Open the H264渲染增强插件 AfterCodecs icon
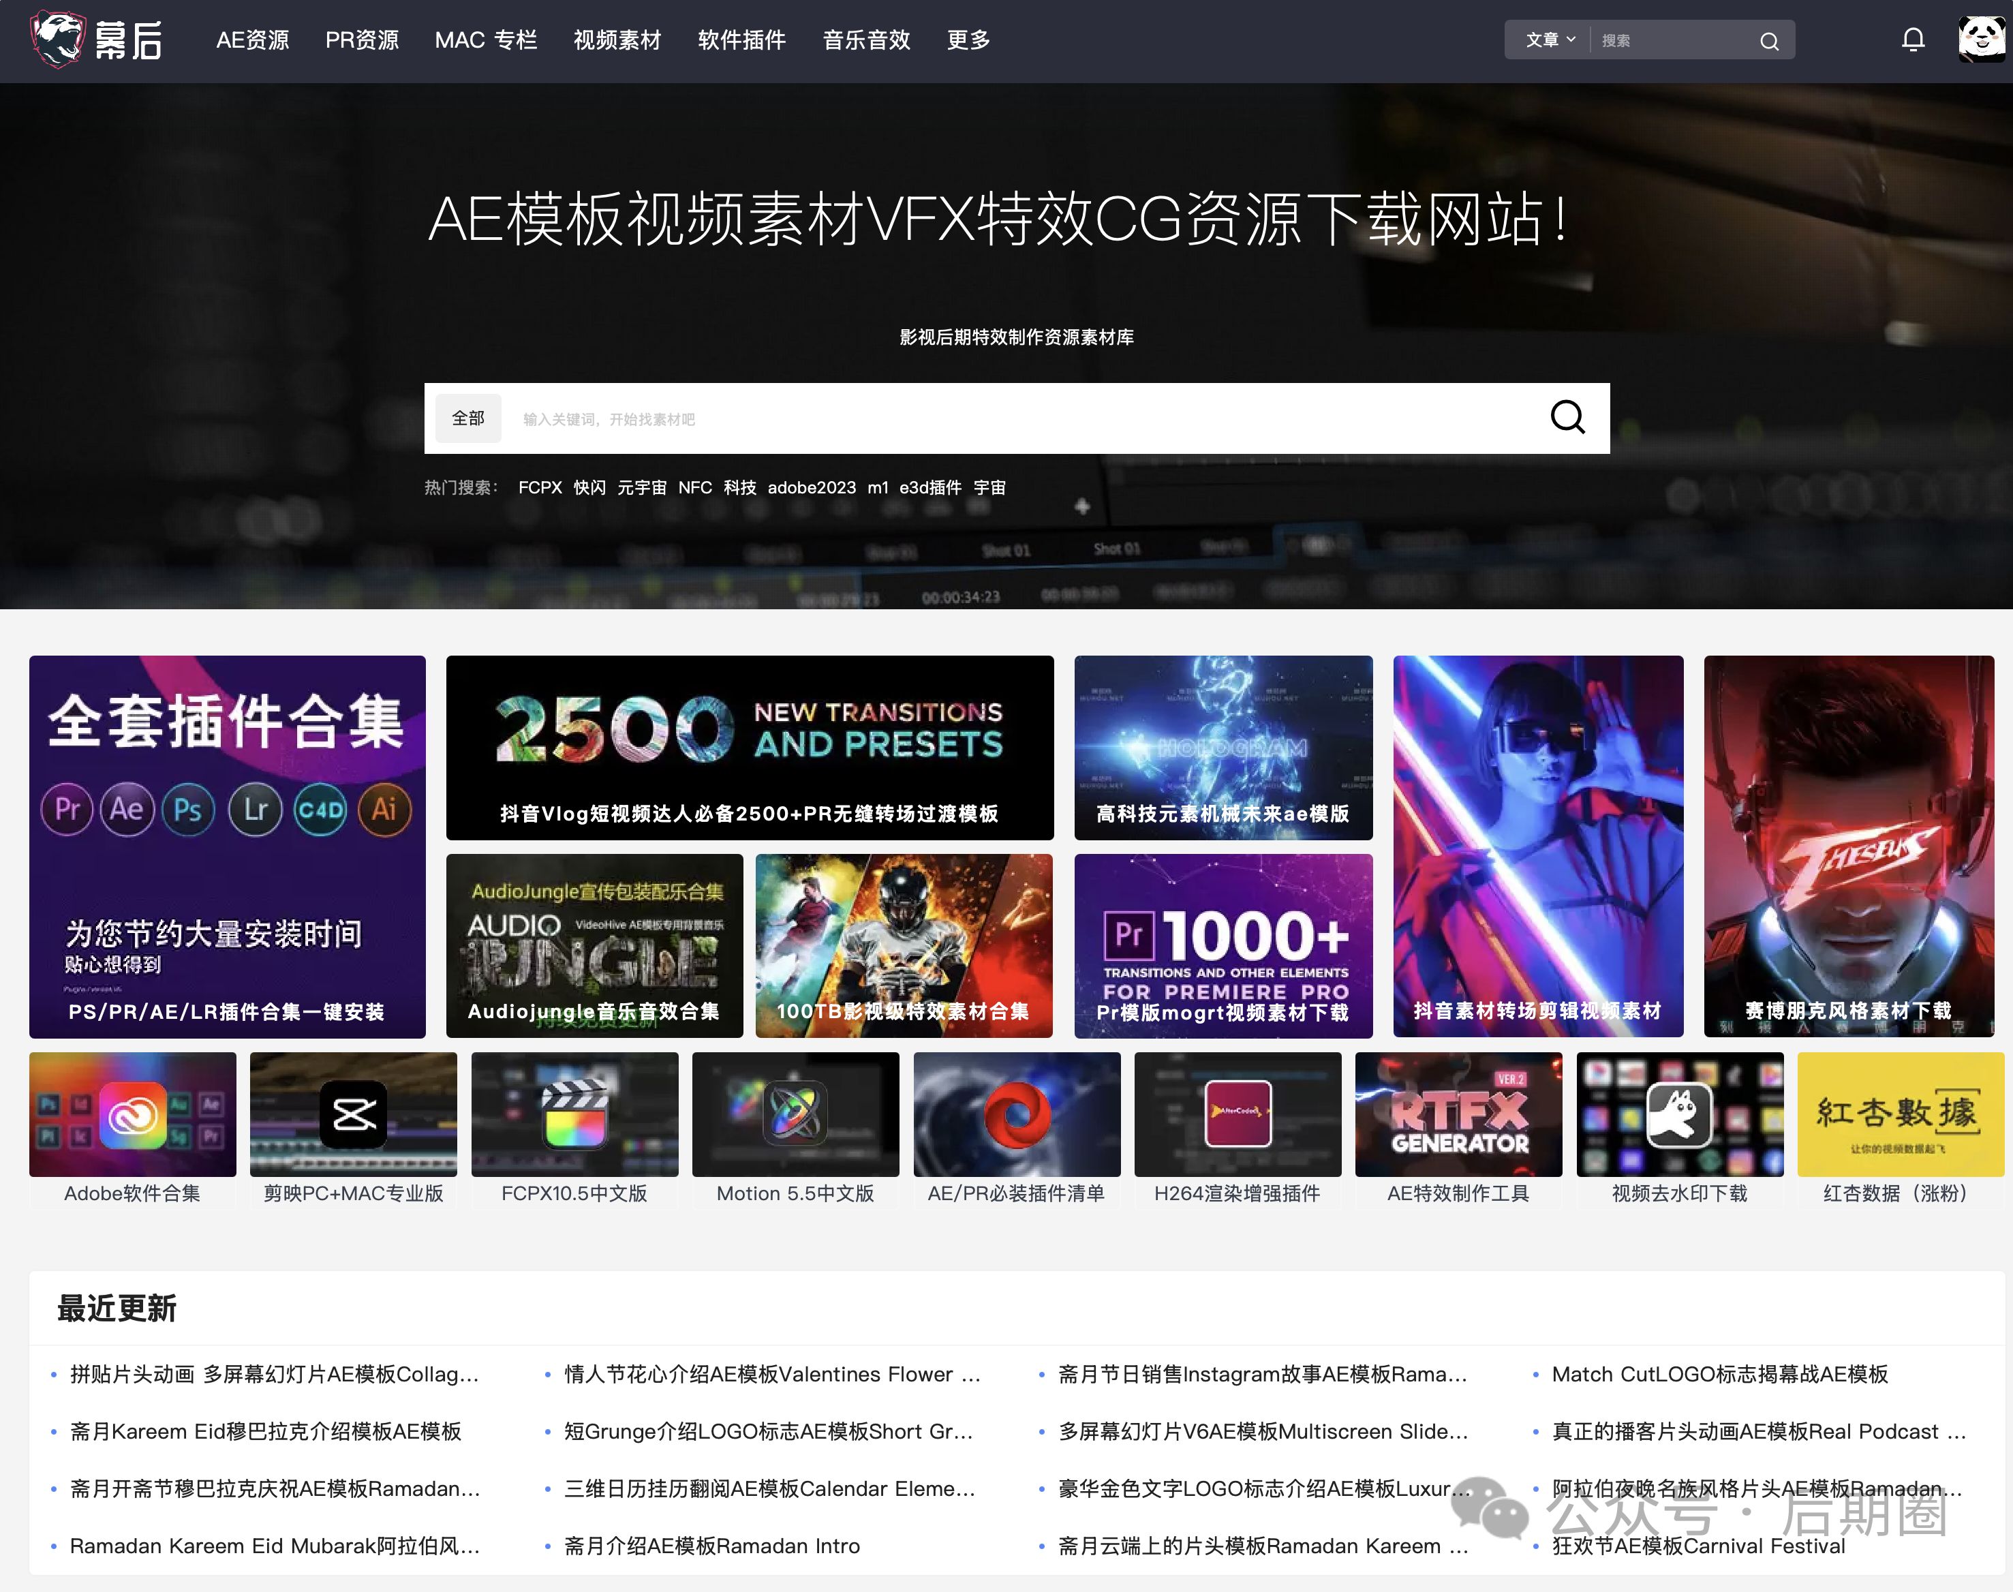2013x1592 pixels. [x=1237, y=1115]
